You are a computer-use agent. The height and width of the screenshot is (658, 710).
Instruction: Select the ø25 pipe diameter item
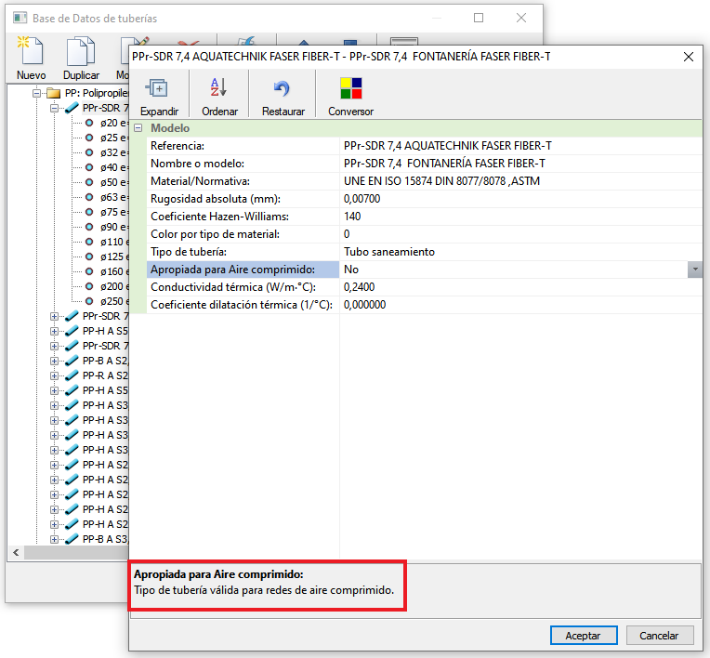109,138
